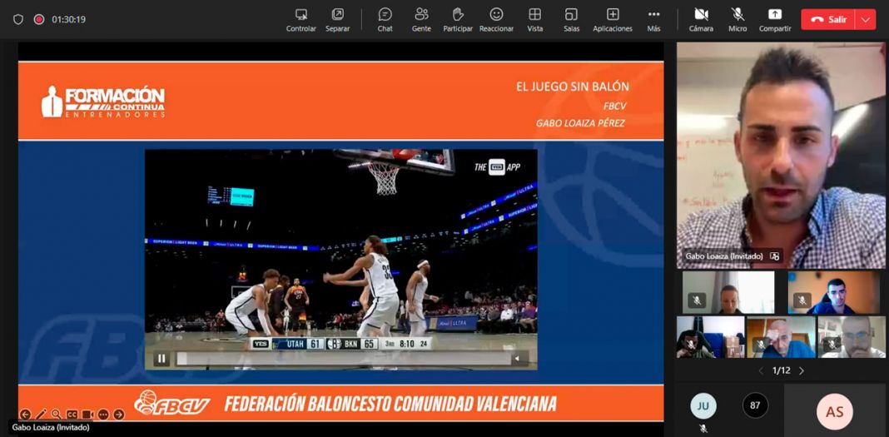Image resolution: width=889 pixels, height=437 pixels.
Task: Open the Aplicaciones apps menu
Action: coord(613,19)
